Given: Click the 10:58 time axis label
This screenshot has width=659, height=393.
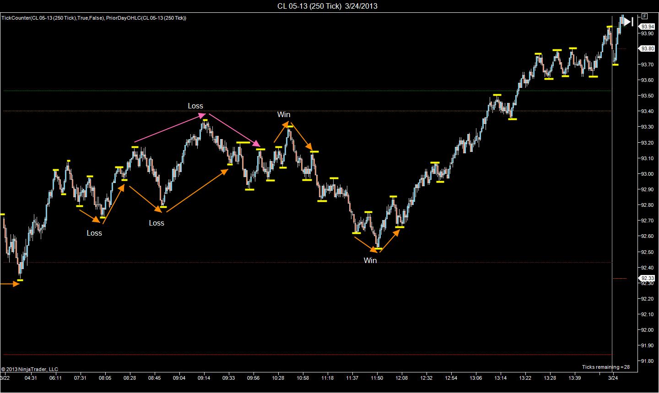Looking at the screenshot, I should pyautogui.click(x=303, y=378).
